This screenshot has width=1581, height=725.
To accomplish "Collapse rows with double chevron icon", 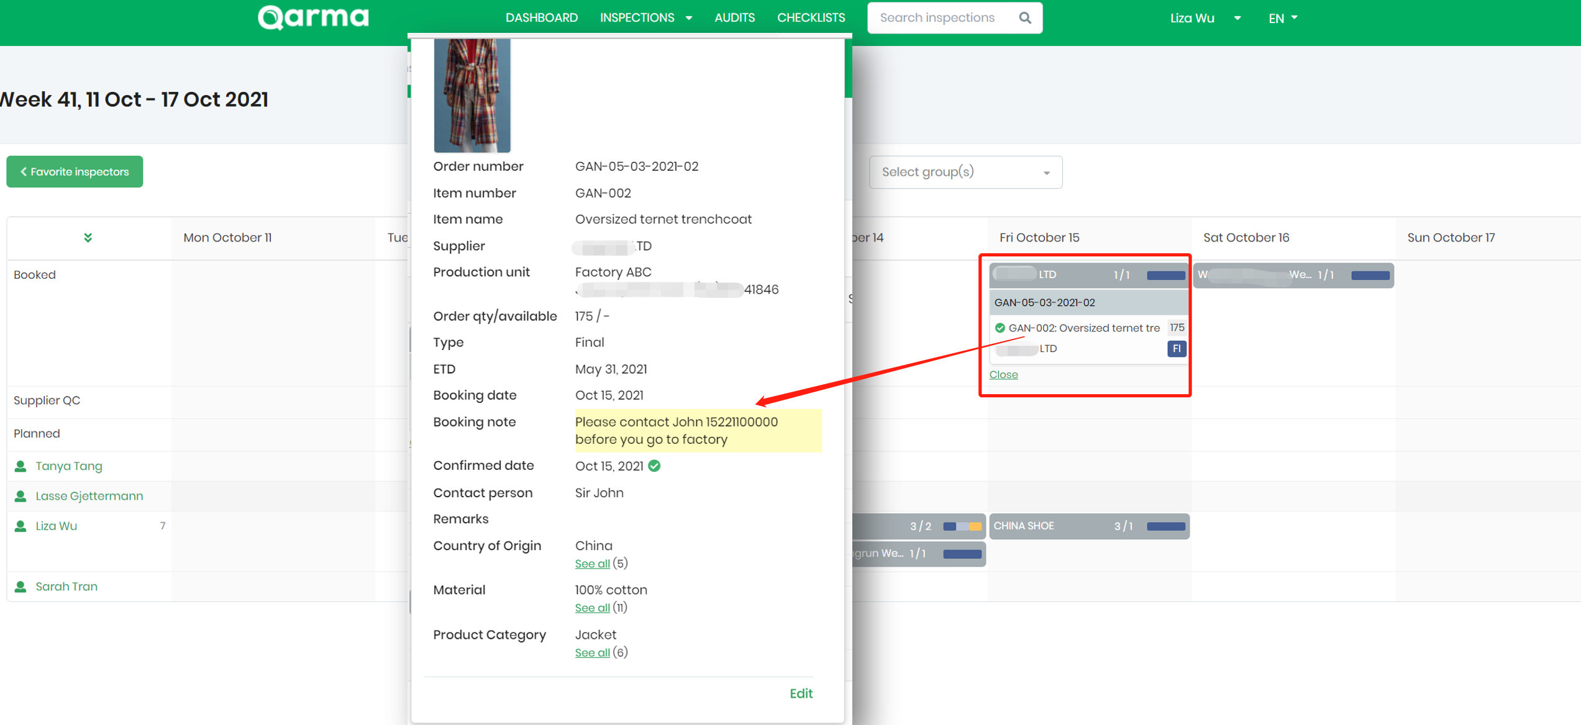I will (88, 238).
